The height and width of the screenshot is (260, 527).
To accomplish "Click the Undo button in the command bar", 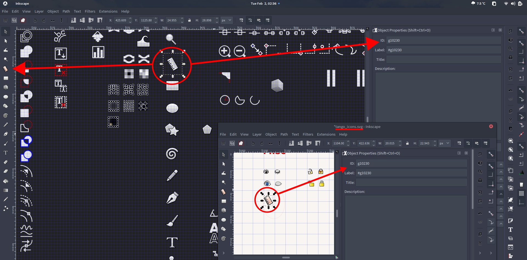I will coord(35,20).
